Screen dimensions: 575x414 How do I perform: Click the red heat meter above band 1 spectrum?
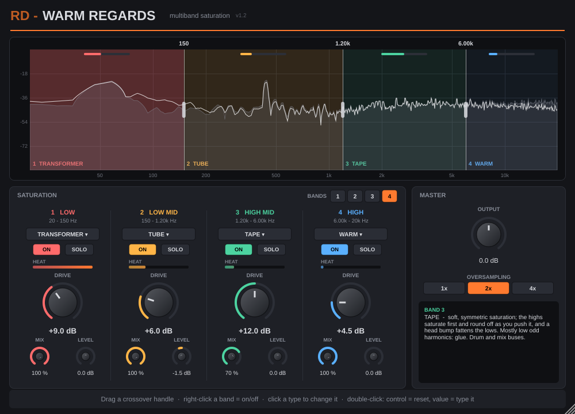[x=107, y=54]
